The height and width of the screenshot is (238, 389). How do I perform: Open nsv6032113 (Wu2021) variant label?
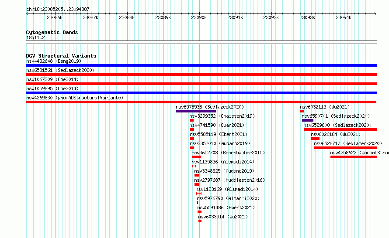coord(325,107)
